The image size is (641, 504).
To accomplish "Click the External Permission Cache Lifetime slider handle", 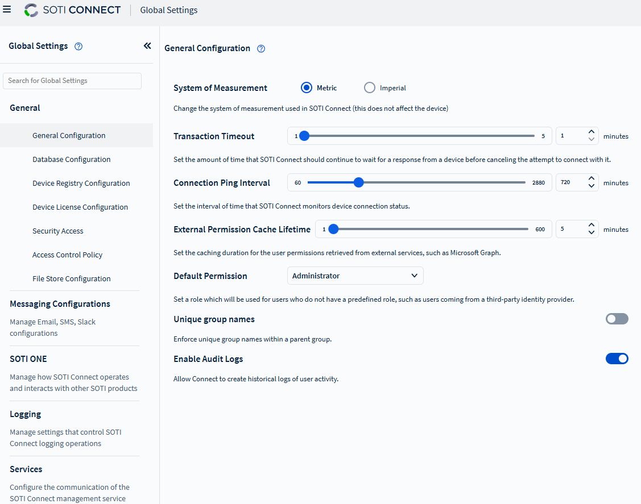I will (333, 229).
